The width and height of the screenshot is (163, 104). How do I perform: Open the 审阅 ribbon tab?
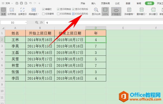[139, 4]
